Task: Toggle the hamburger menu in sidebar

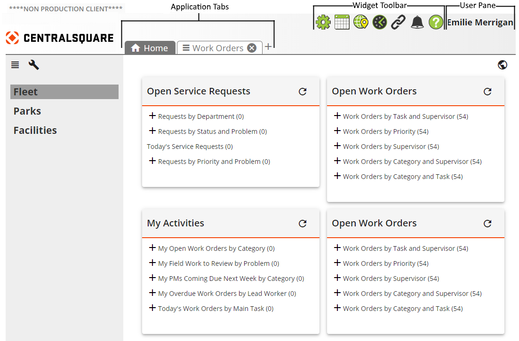Action: (15, 65)
